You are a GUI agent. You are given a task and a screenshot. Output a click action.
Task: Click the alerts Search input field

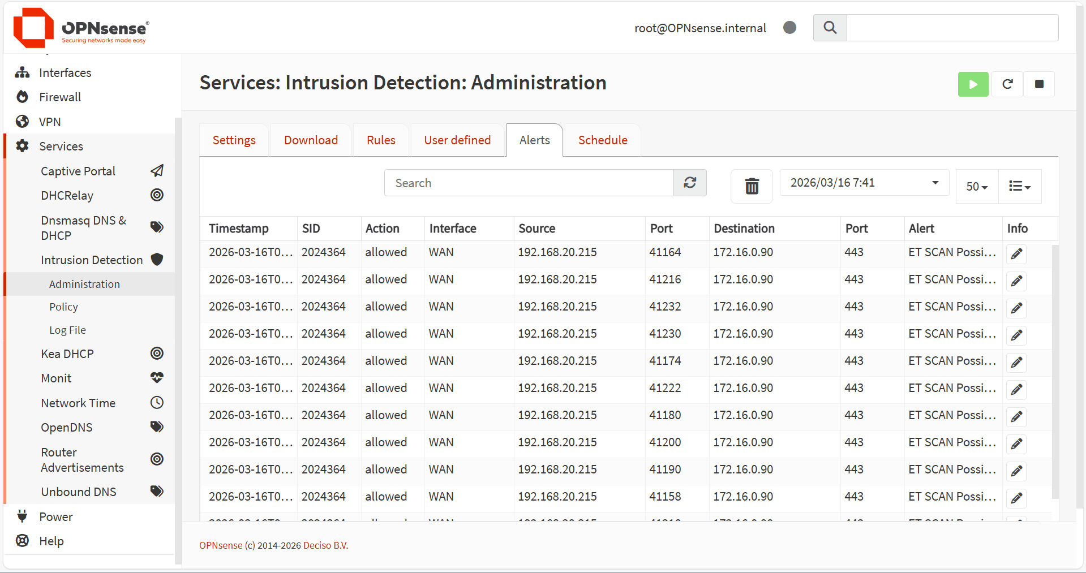[528, 183]
